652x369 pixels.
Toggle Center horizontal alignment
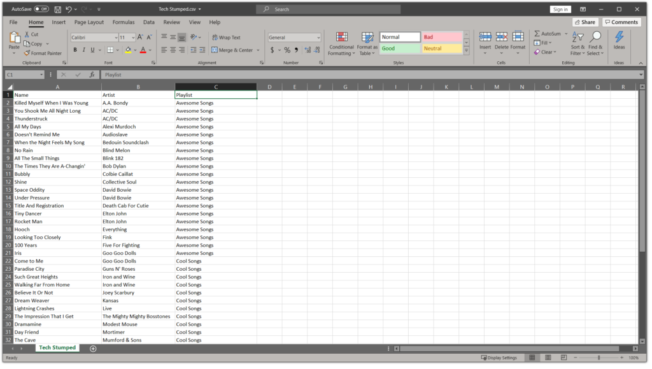pos(173,50)
